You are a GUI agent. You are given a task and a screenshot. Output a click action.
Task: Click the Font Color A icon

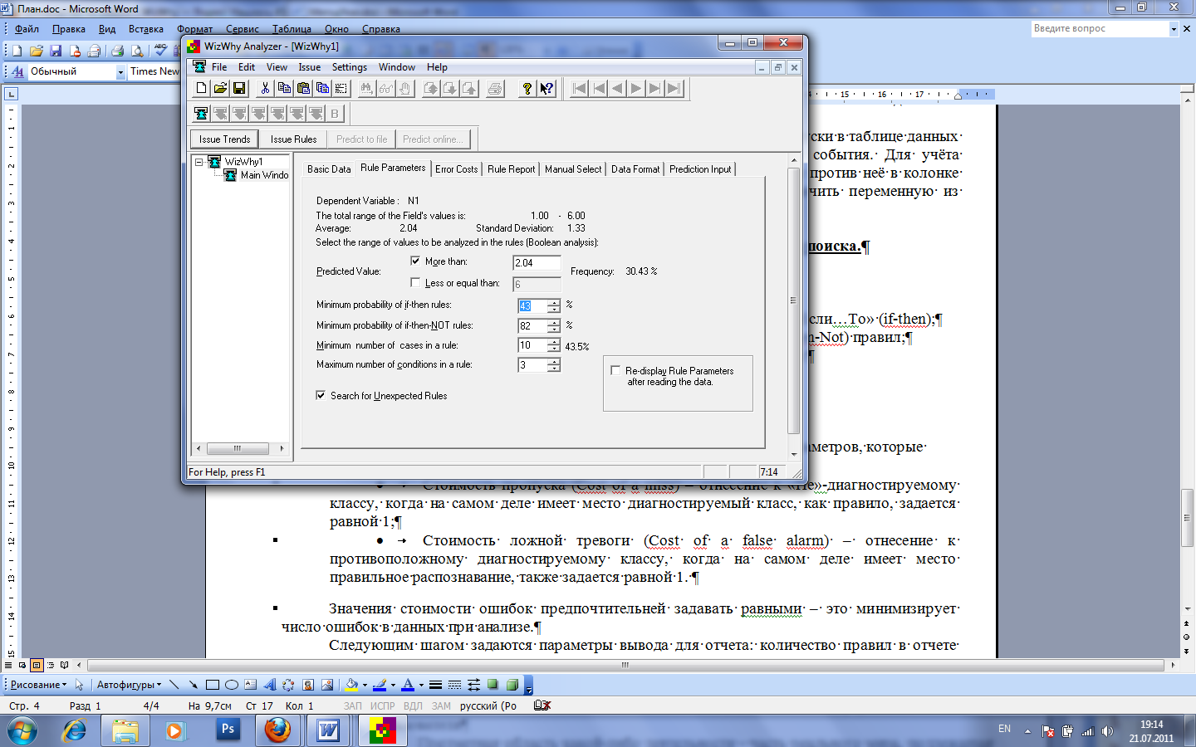coord(408,685)
